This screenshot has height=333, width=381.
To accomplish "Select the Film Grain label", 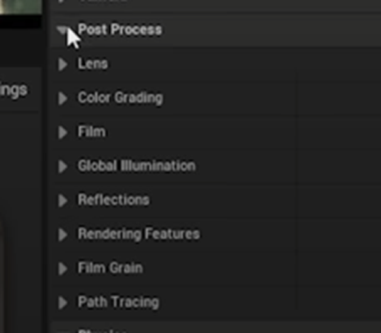I will point(110,268).
